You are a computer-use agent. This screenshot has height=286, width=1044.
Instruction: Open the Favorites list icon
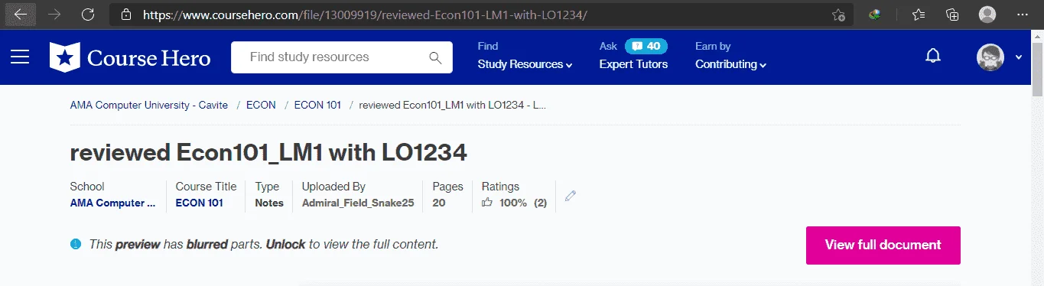(919, 15)
